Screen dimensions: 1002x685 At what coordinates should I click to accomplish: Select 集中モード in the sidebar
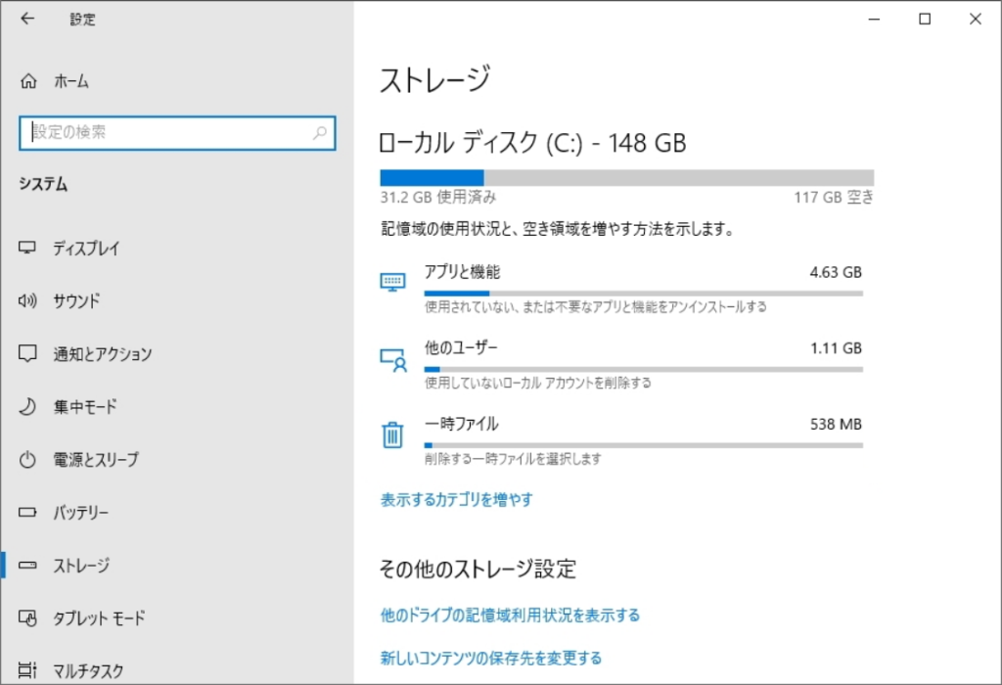tap(85, 406)
